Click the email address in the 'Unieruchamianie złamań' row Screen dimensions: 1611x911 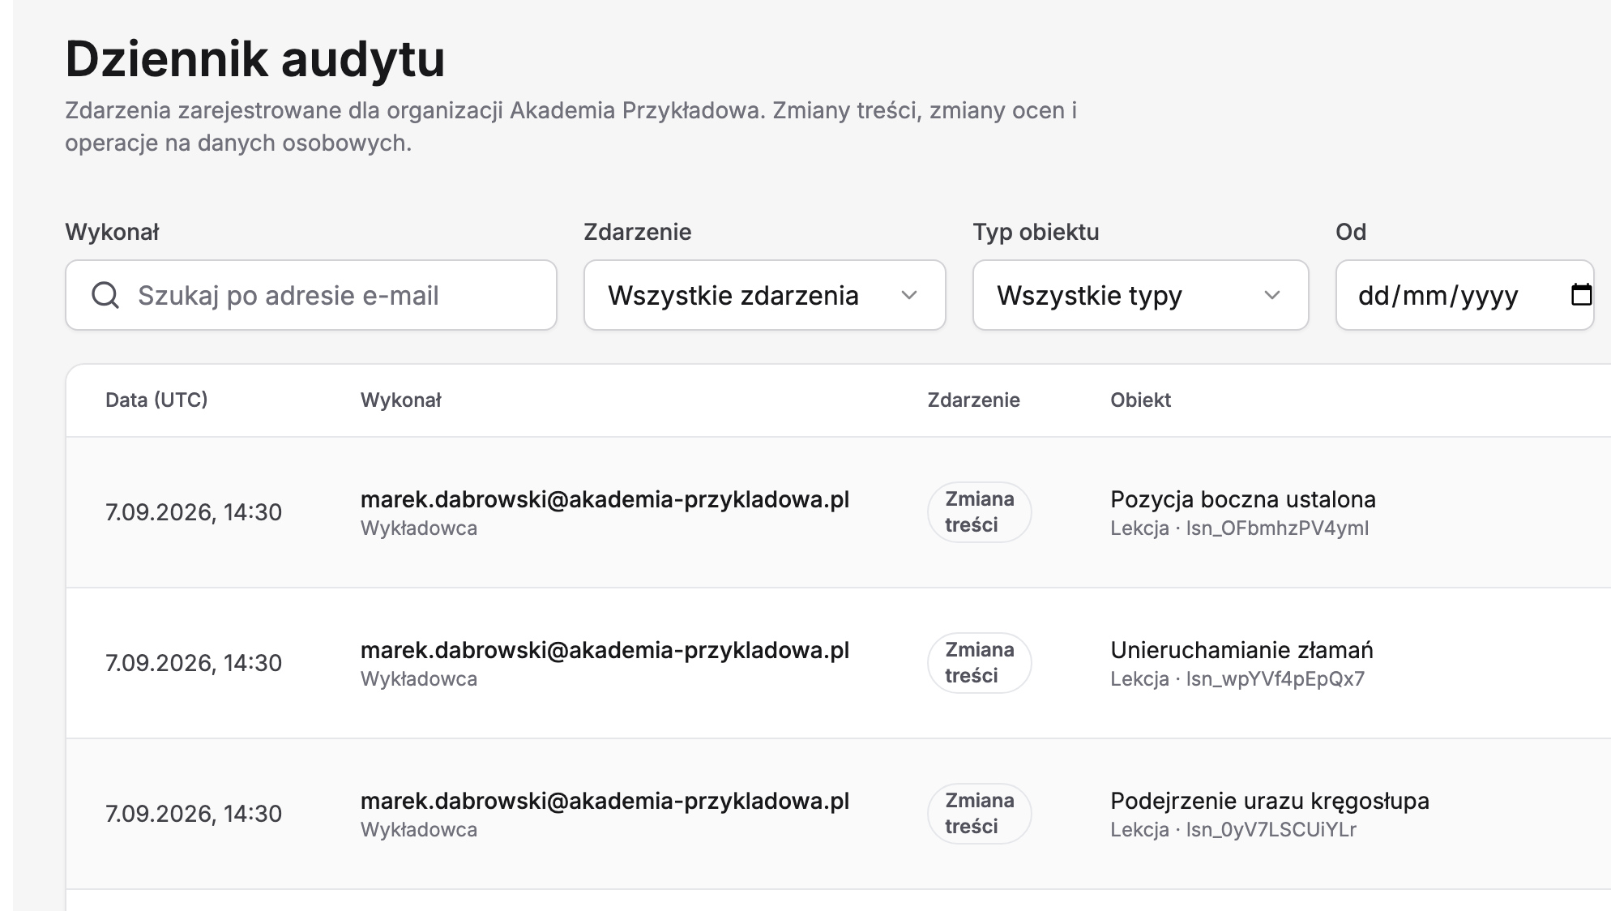605,650
